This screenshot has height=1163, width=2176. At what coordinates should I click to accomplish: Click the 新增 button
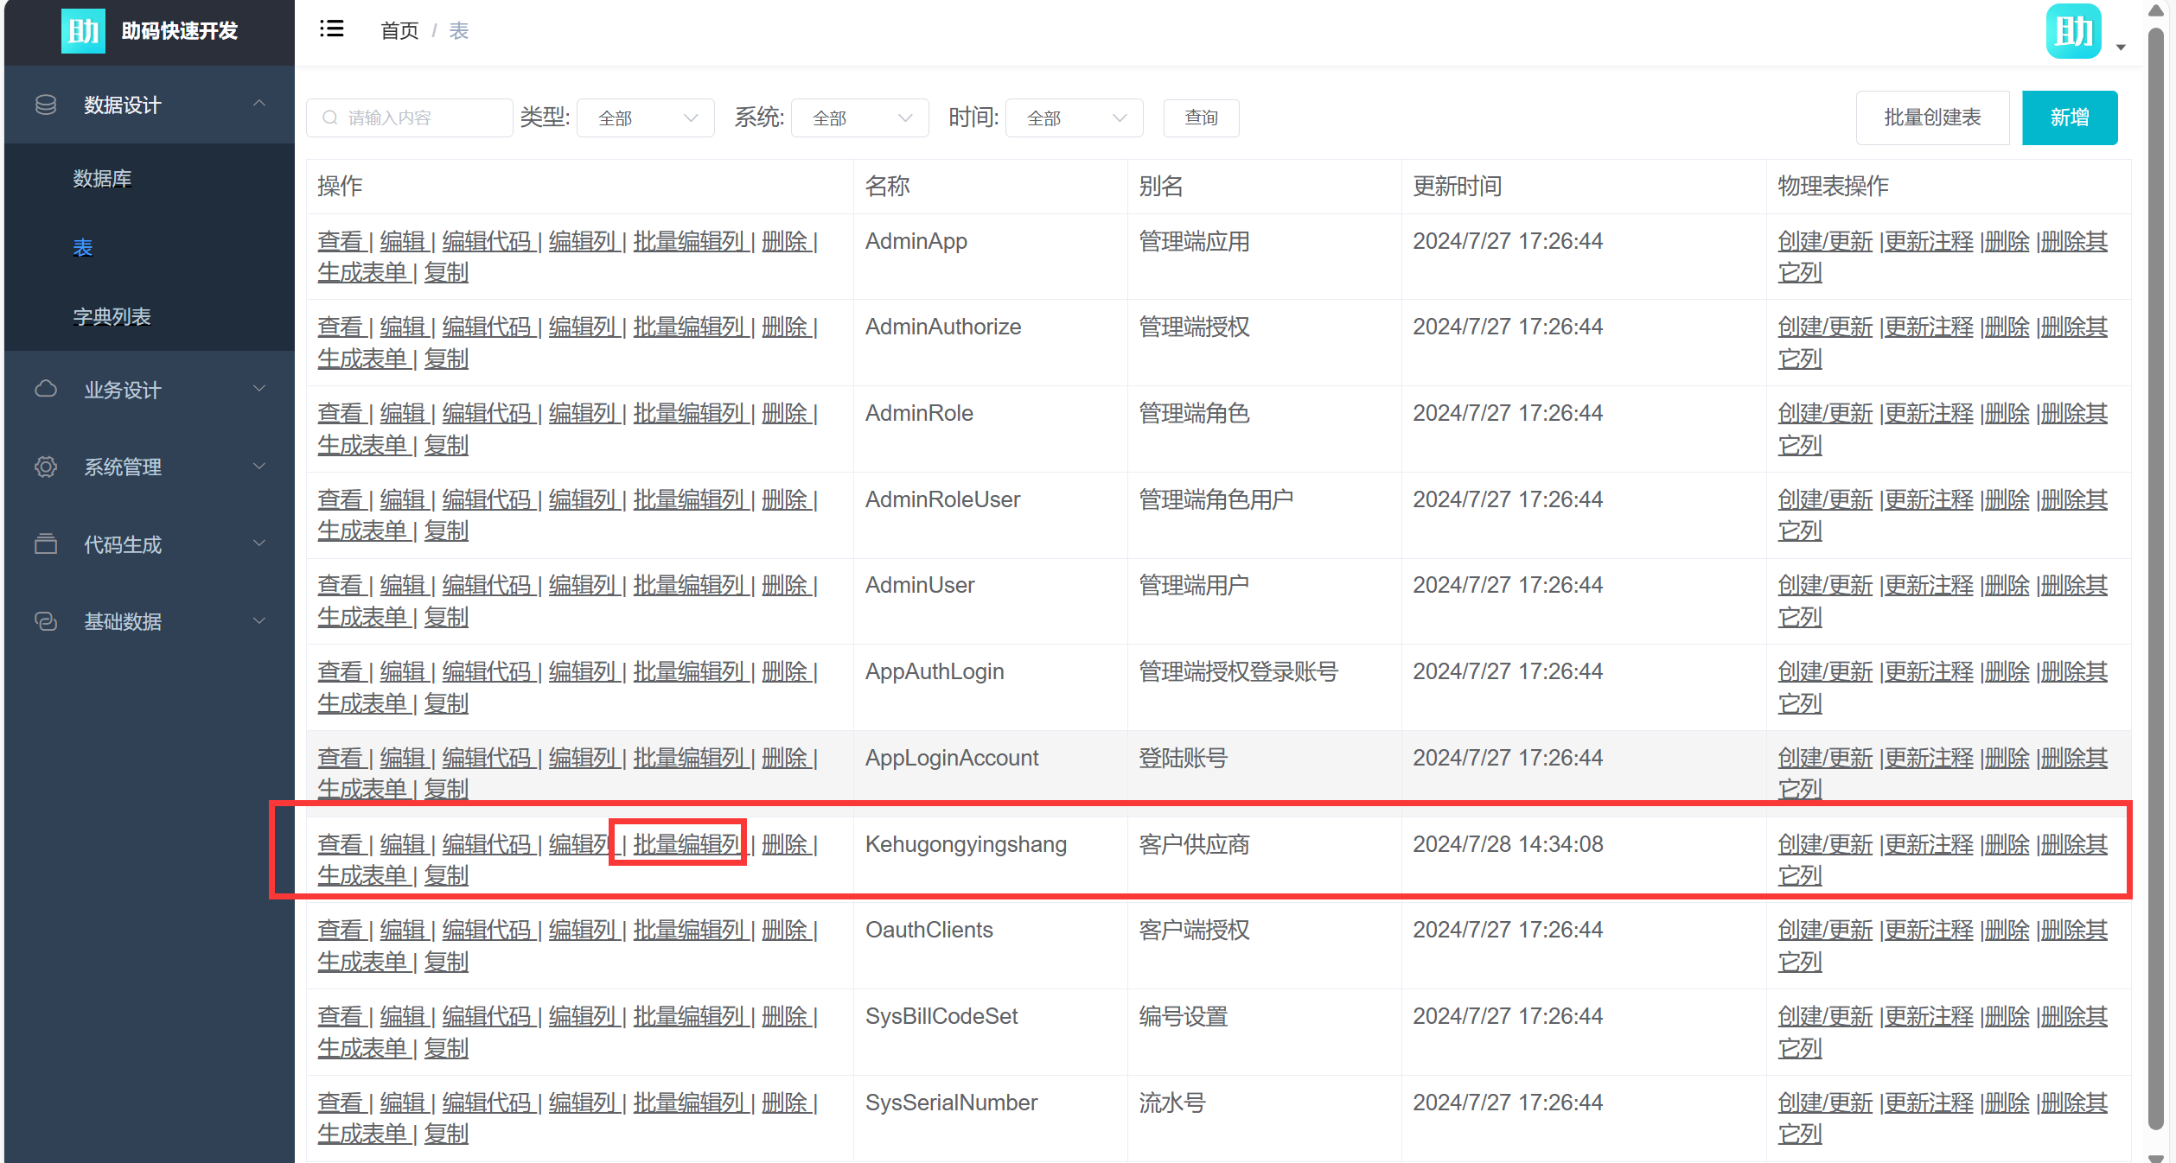click(2069, 118)
